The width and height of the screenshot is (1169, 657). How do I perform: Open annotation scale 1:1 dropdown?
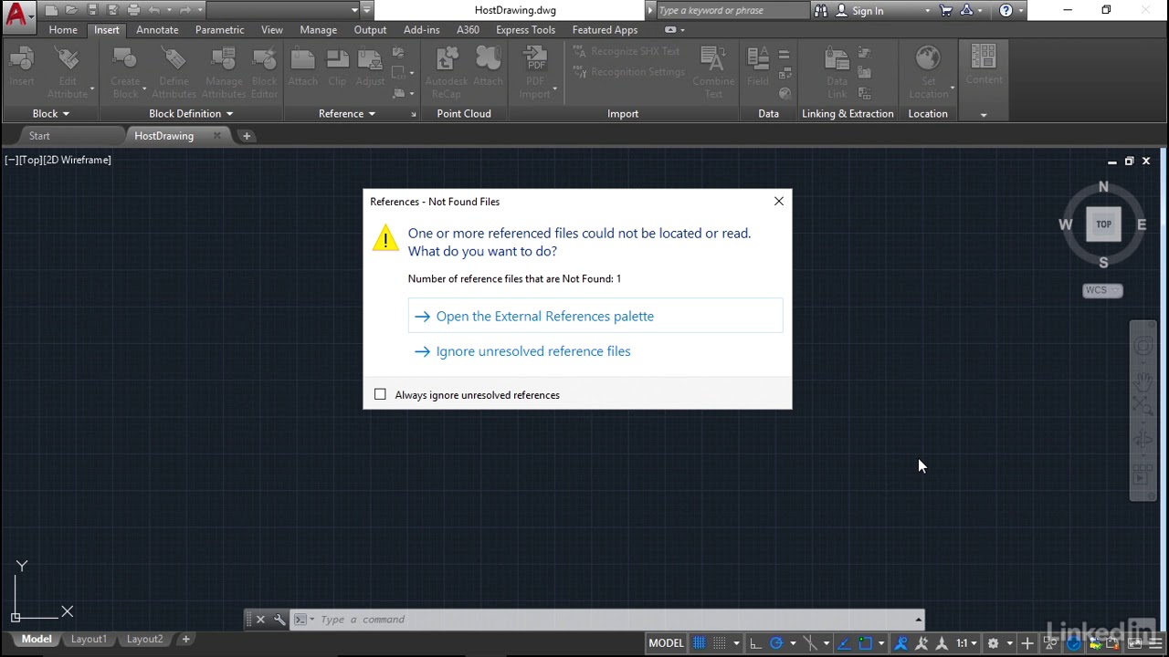click(965, 643)
